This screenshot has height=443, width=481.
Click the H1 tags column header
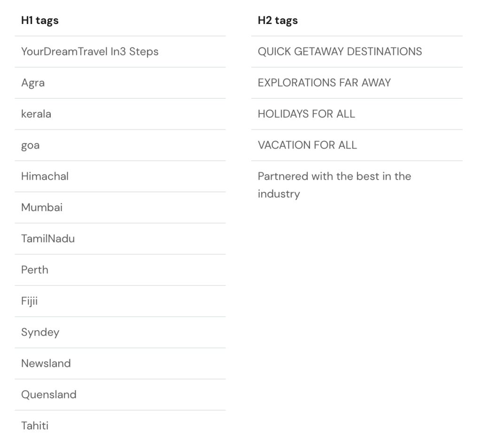coord(40,21)
